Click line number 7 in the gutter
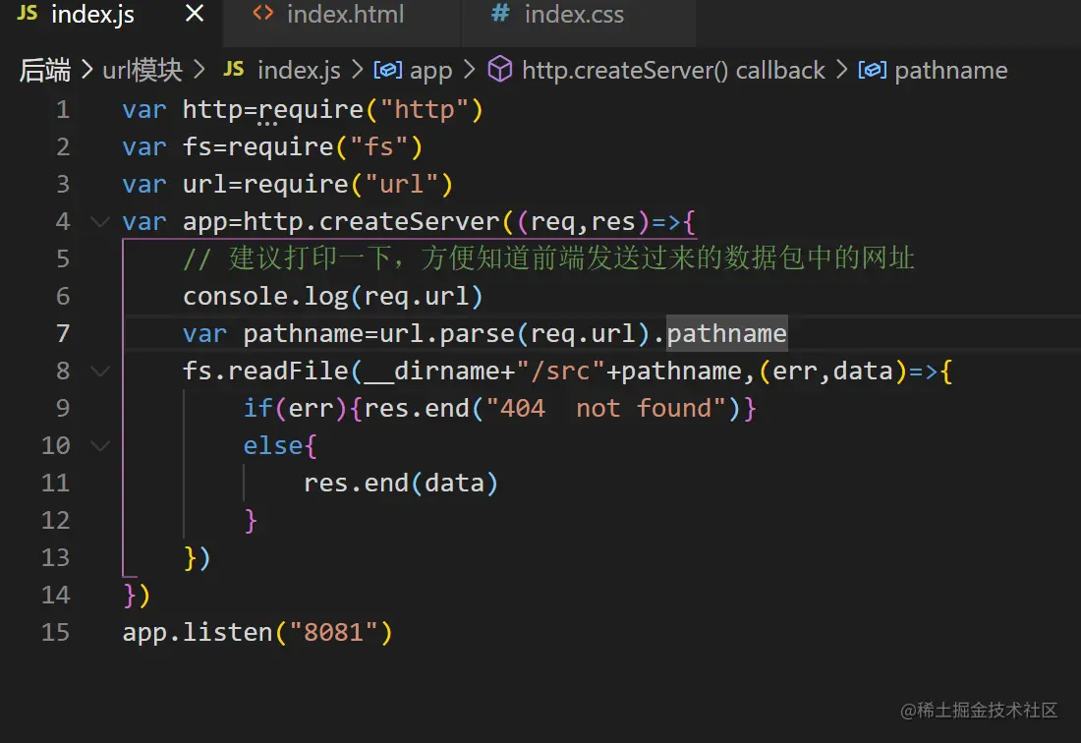The width and height of the screenshot is (1081, 743). coord(63,333)
